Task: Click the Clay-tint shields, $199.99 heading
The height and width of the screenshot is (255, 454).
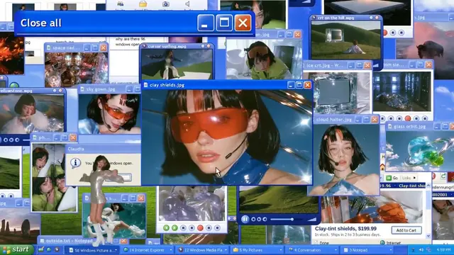Action: (345, 229)
